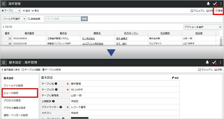The height and width of the screenshot is (119, 224).
Task: Click 編集 pencil icon in 基本設定 panel
Action: tap(173, 78)
